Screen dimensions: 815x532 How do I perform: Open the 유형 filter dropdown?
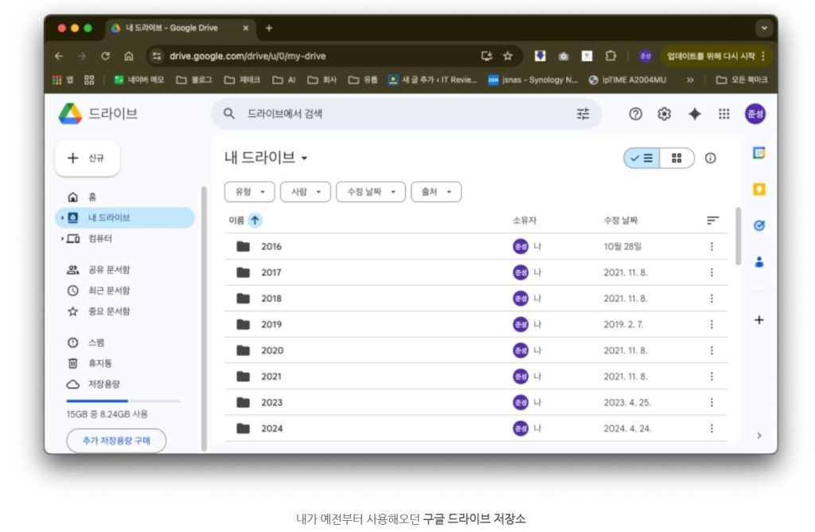coord(249,192)
